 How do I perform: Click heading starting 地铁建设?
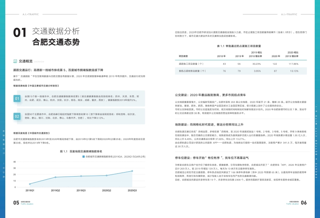(x=209, y=124)
